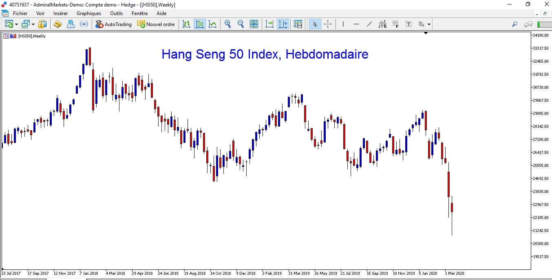The width and height of the screenshot is (552, 280).
Task: Tile chart windows with grid icon
Action: 254,24
